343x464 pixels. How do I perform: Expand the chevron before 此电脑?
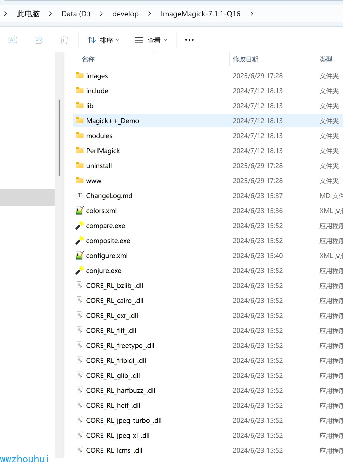click(x=6, y=14)
